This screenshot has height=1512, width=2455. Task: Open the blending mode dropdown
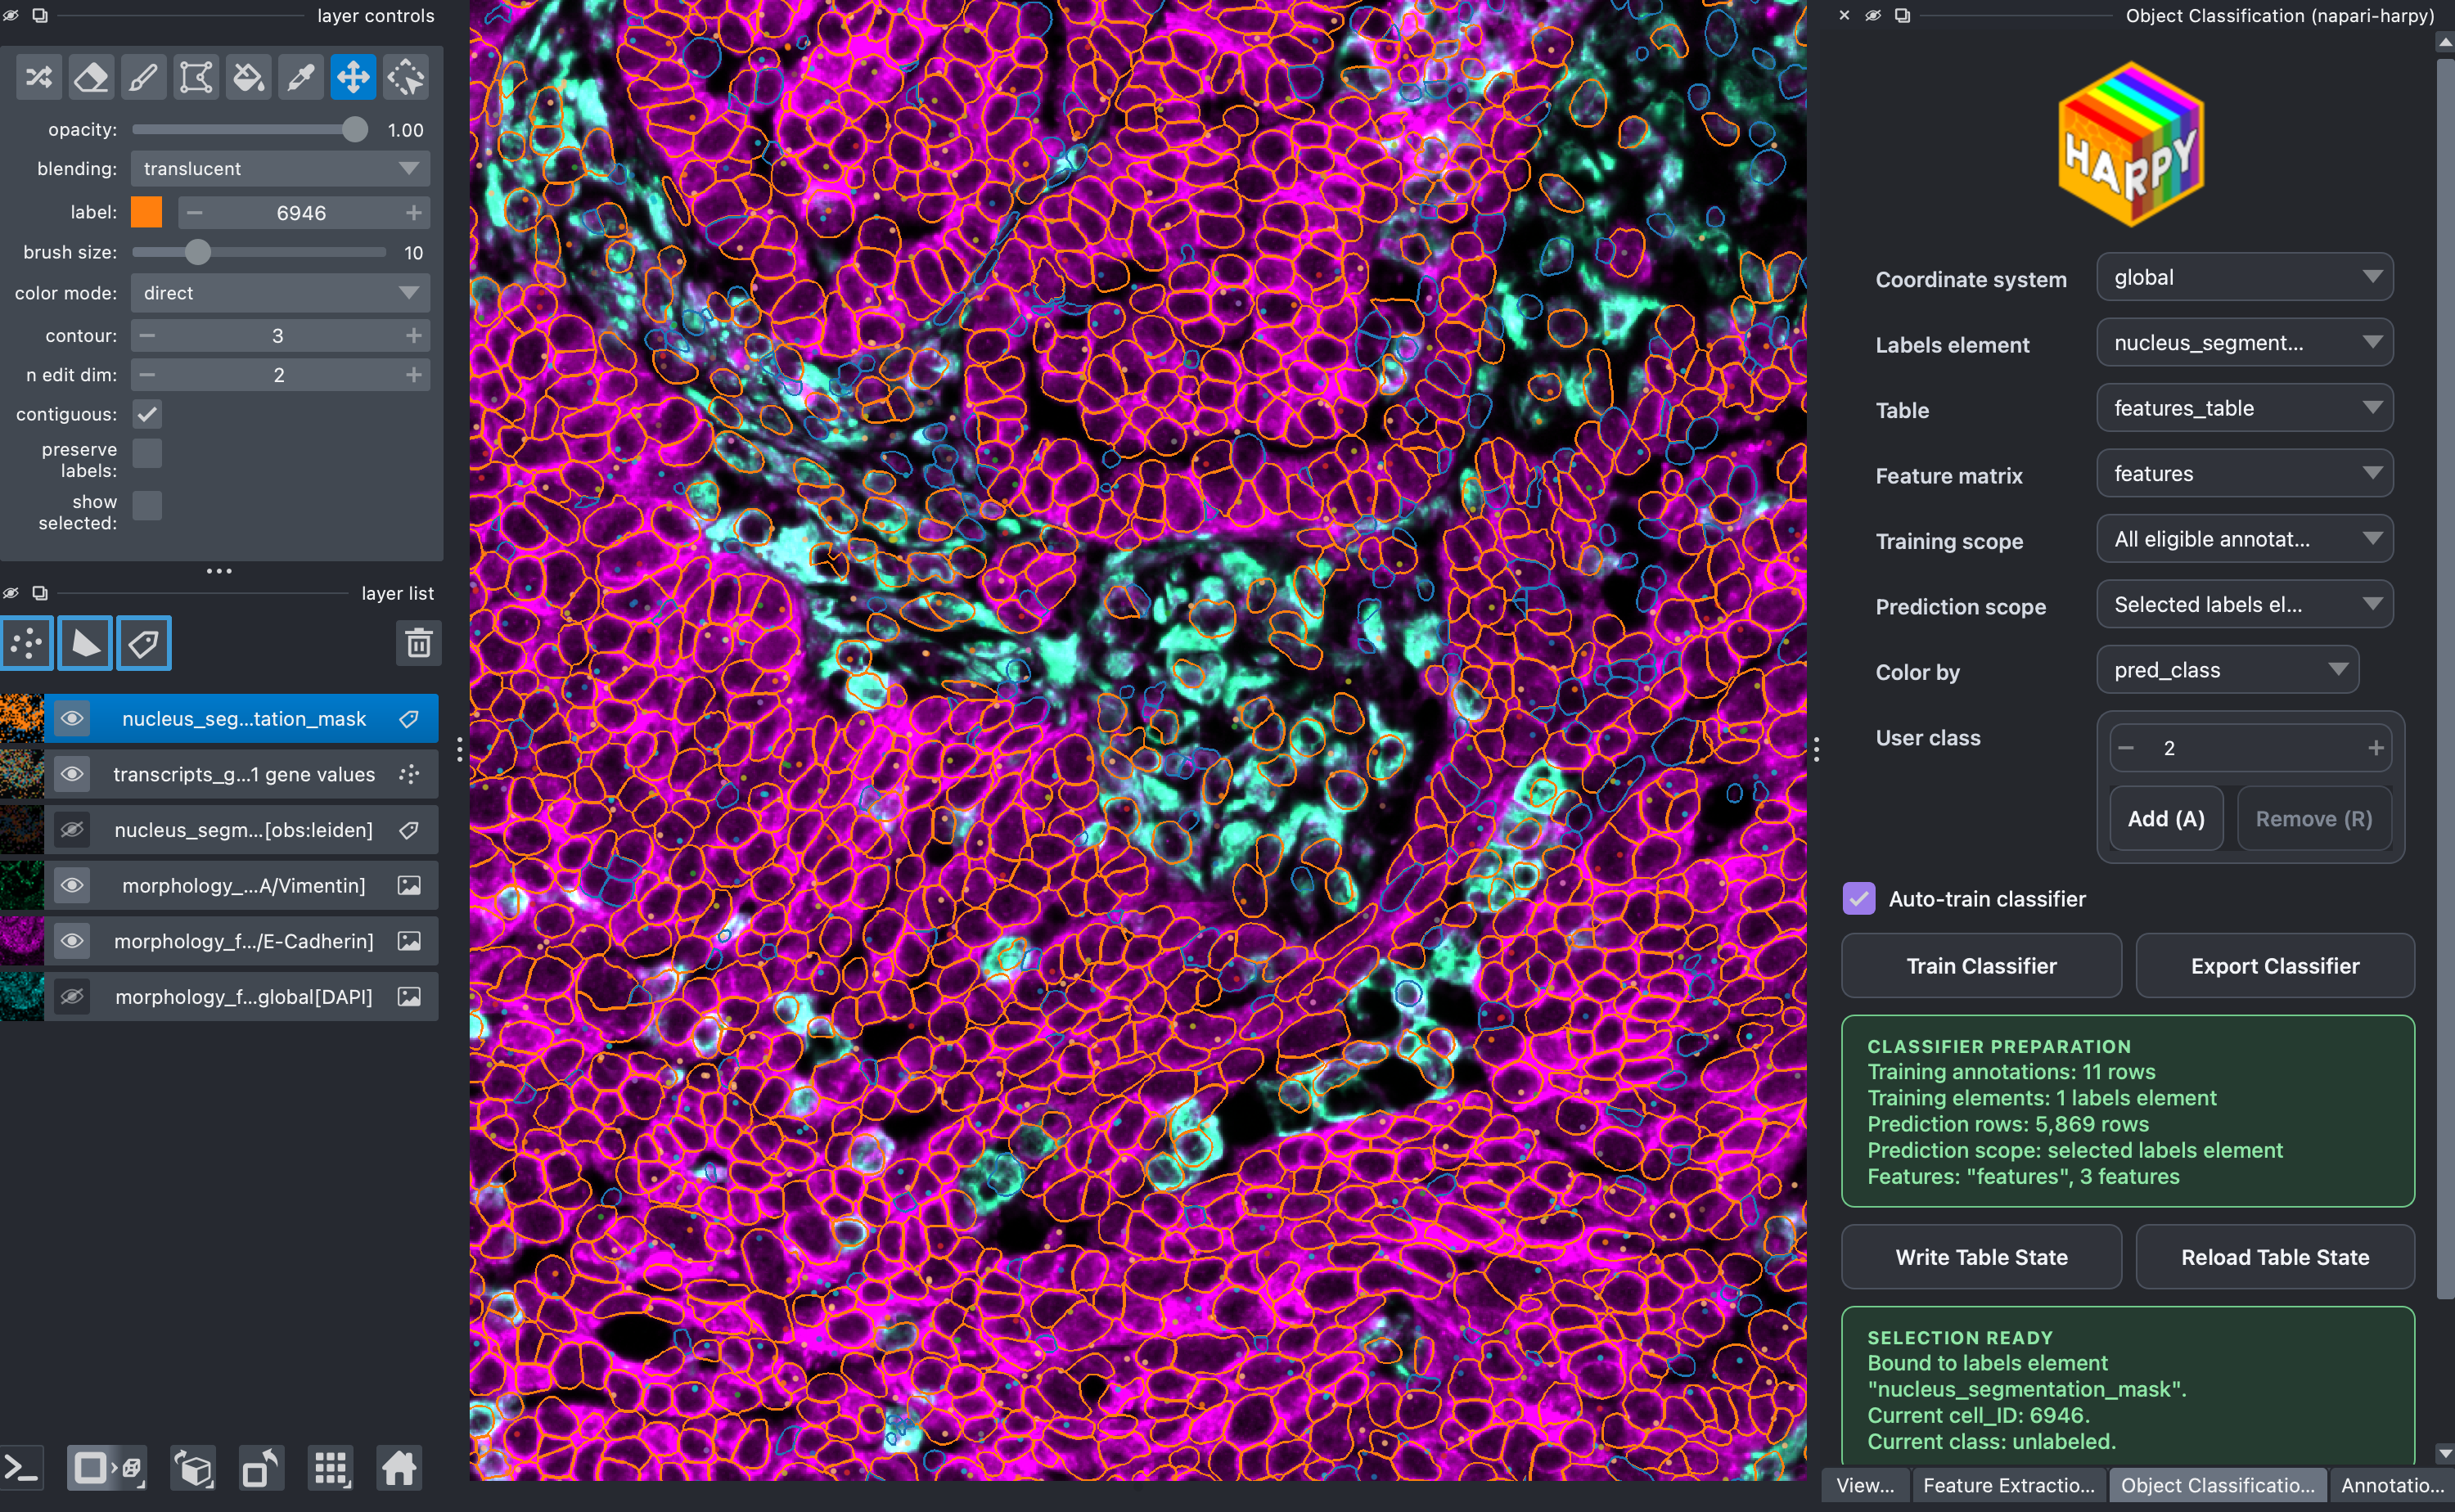(x=280, y=168)
